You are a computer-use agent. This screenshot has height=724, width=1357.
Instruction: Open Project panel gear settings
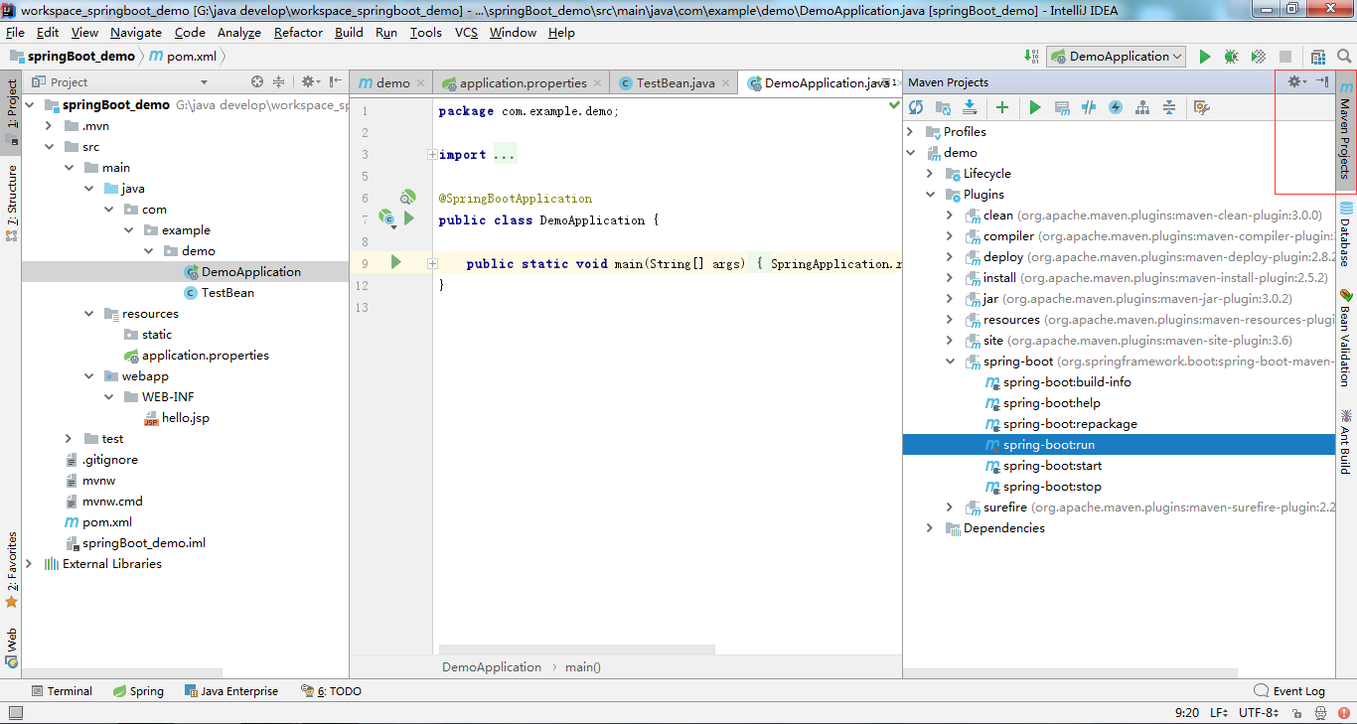(310, 82)
